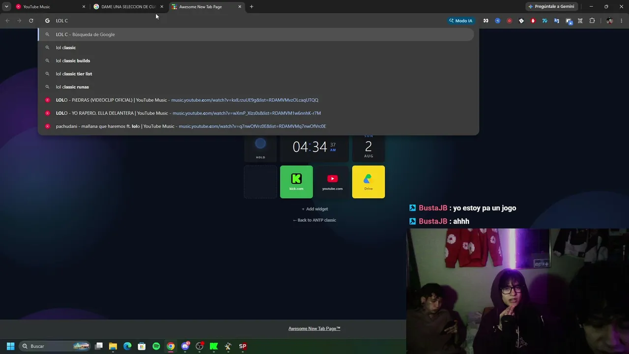
Task: Click the Chrome icon in the taskbar
Action: pos(171,346)
